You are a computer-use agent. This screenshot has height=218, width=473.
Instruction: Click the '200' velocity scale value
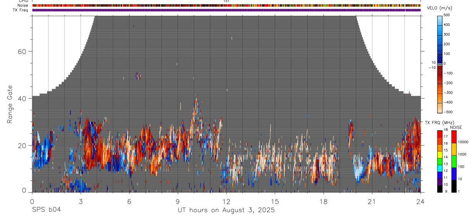pos(447,44)
